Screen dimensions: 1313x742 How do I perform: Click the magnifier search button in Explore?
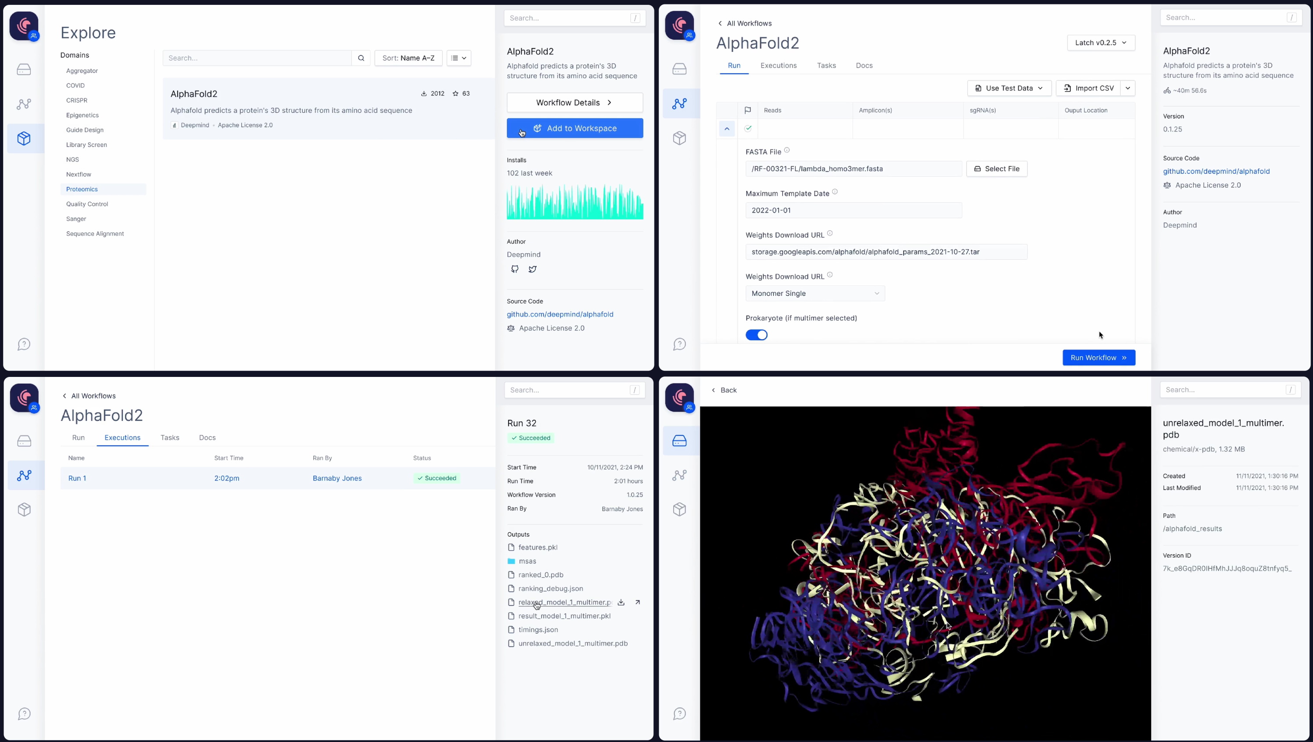point(361,58)
